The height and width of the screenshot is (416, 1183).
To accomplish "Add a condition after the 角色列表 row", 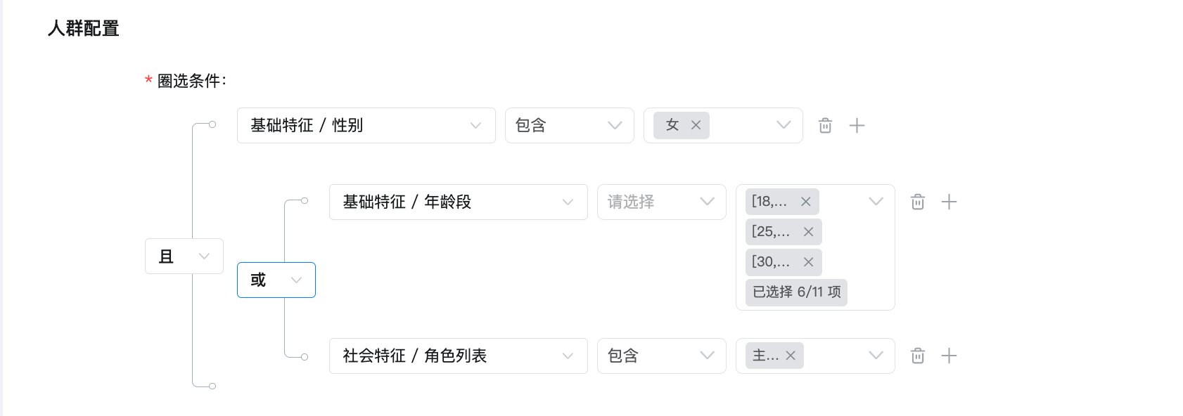I will [x=949, y=356].
